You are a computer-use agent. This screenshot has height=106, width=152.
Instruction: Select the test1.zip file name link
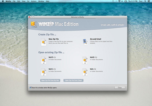click(52, 69)
